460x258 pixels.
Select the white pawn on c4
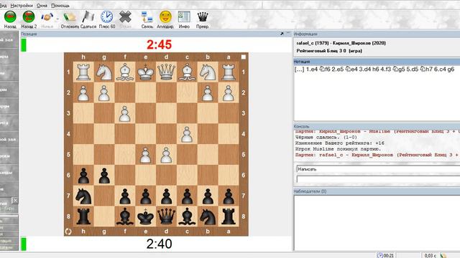[187, 134]
